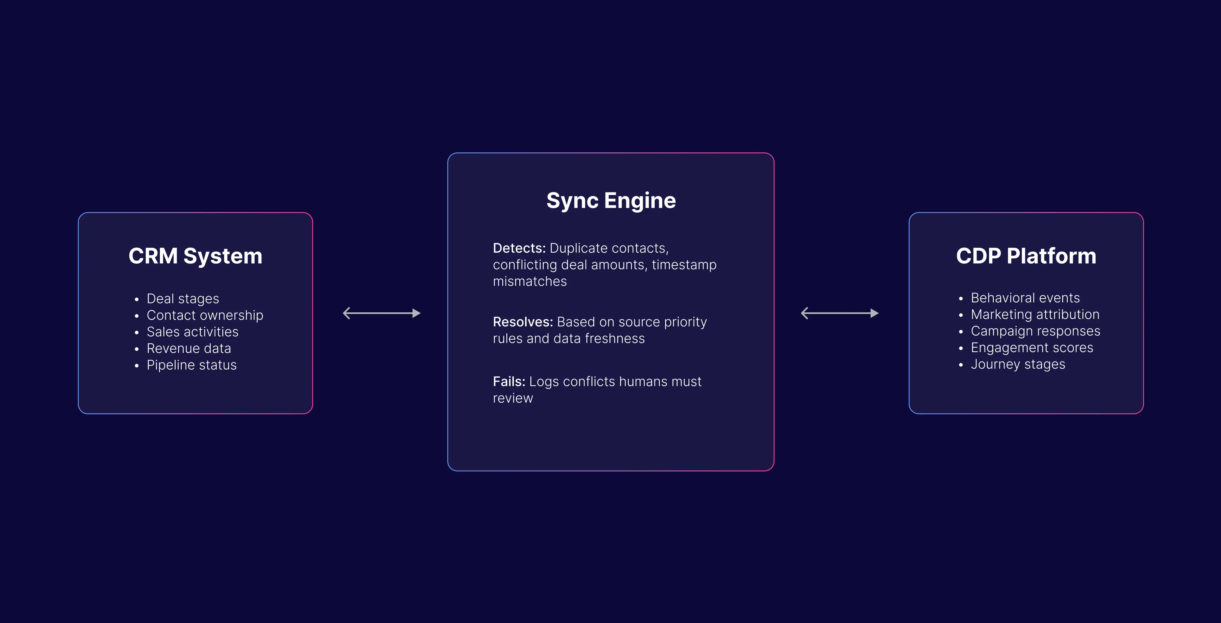This screenshot has height=623, width=1221.
Task: Select the Fails log description
Action: (597, 389)
